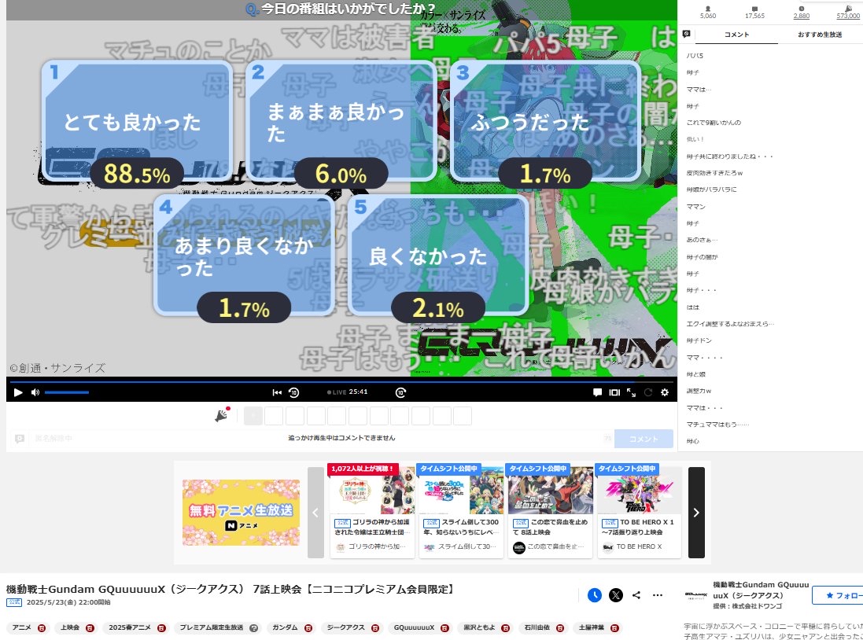The width and height of the screenshot is (863, 640).
Task: Share the broadcast on X
Action: point(615,595)
